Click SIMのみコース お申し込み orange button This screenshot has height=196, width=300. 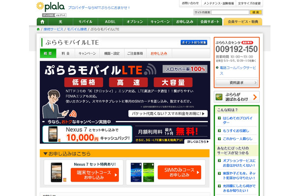pyautogui.click(x=180, y=172)
